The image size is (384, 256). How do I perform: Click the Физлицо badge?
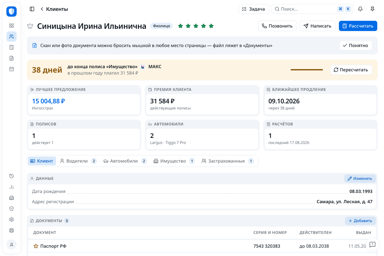[161, 26]
